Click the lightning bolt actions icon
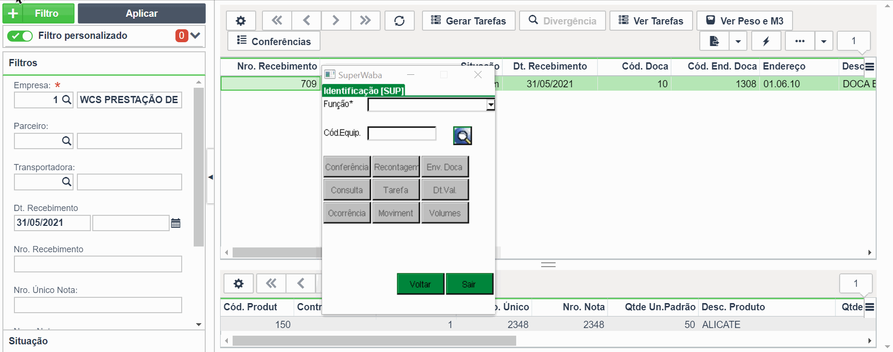Viewport: 893px width, 352px height. click(x=766, y=41)
